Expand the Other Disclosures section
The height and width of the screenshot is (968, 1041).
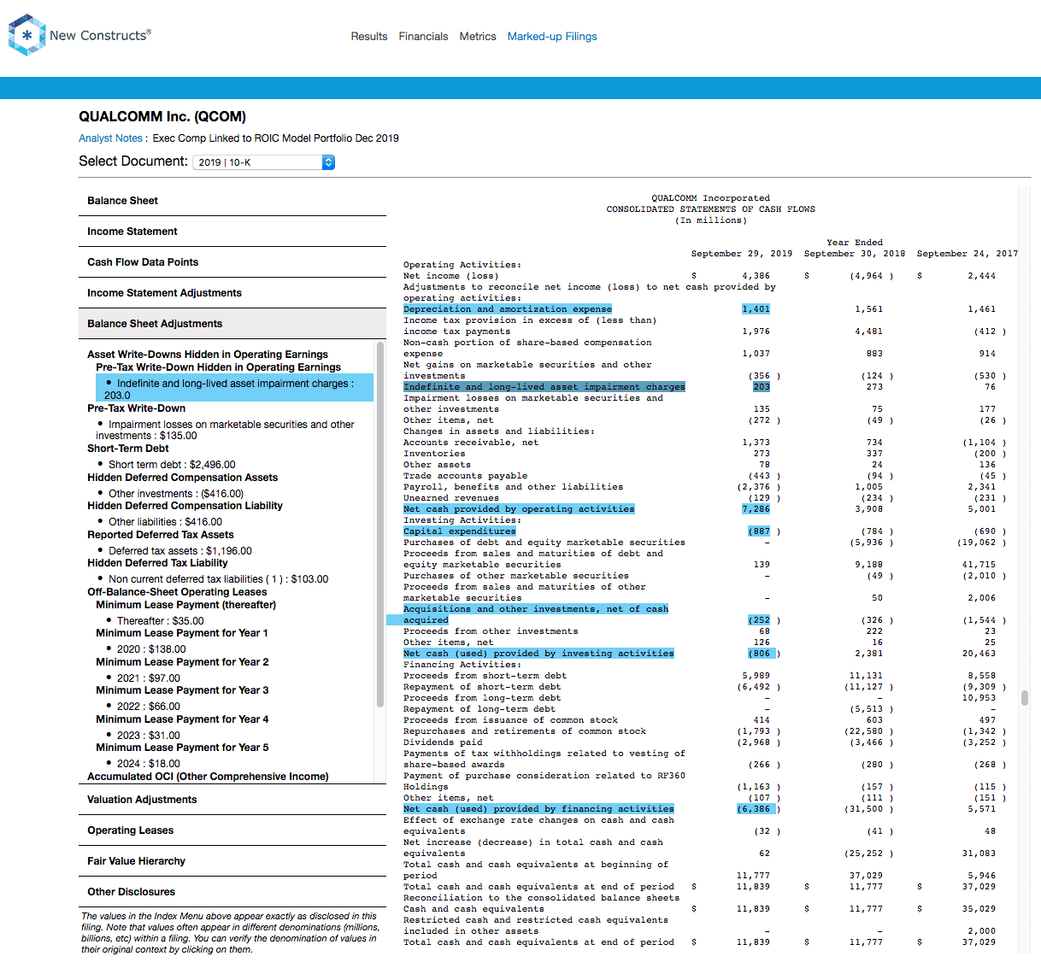point(232,892)
